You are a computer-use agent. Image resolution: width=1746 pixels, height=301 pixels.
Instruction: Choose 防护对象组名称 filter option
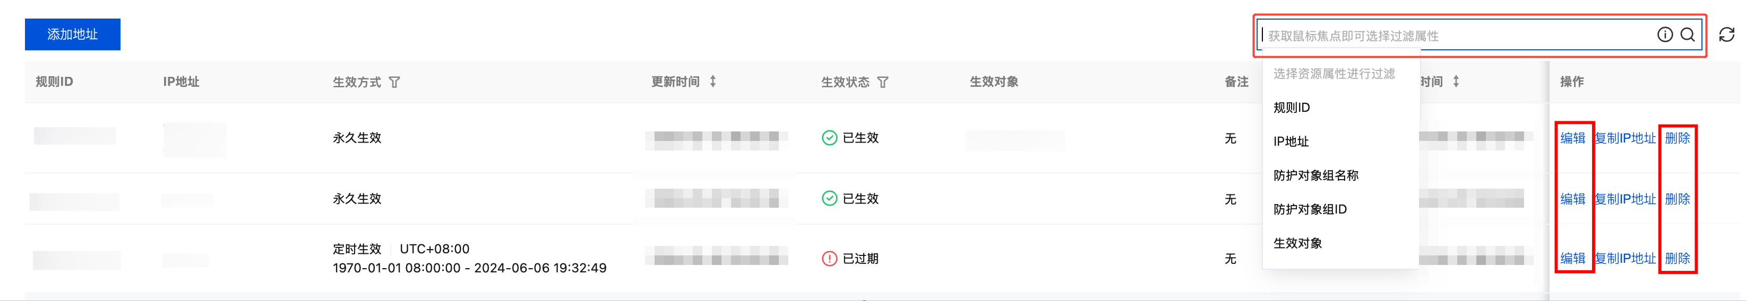pyautogui.click(x=1315, y=175)
